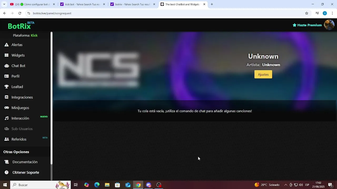Click the Obtener Soporte question mark icon
This screenshot has width=337, height=189.
(x=7, y=172)
